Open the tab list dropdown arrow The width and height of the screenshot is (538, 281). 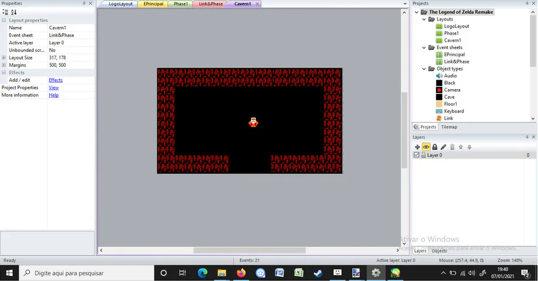pyautogui.click(x=405, y=4)
